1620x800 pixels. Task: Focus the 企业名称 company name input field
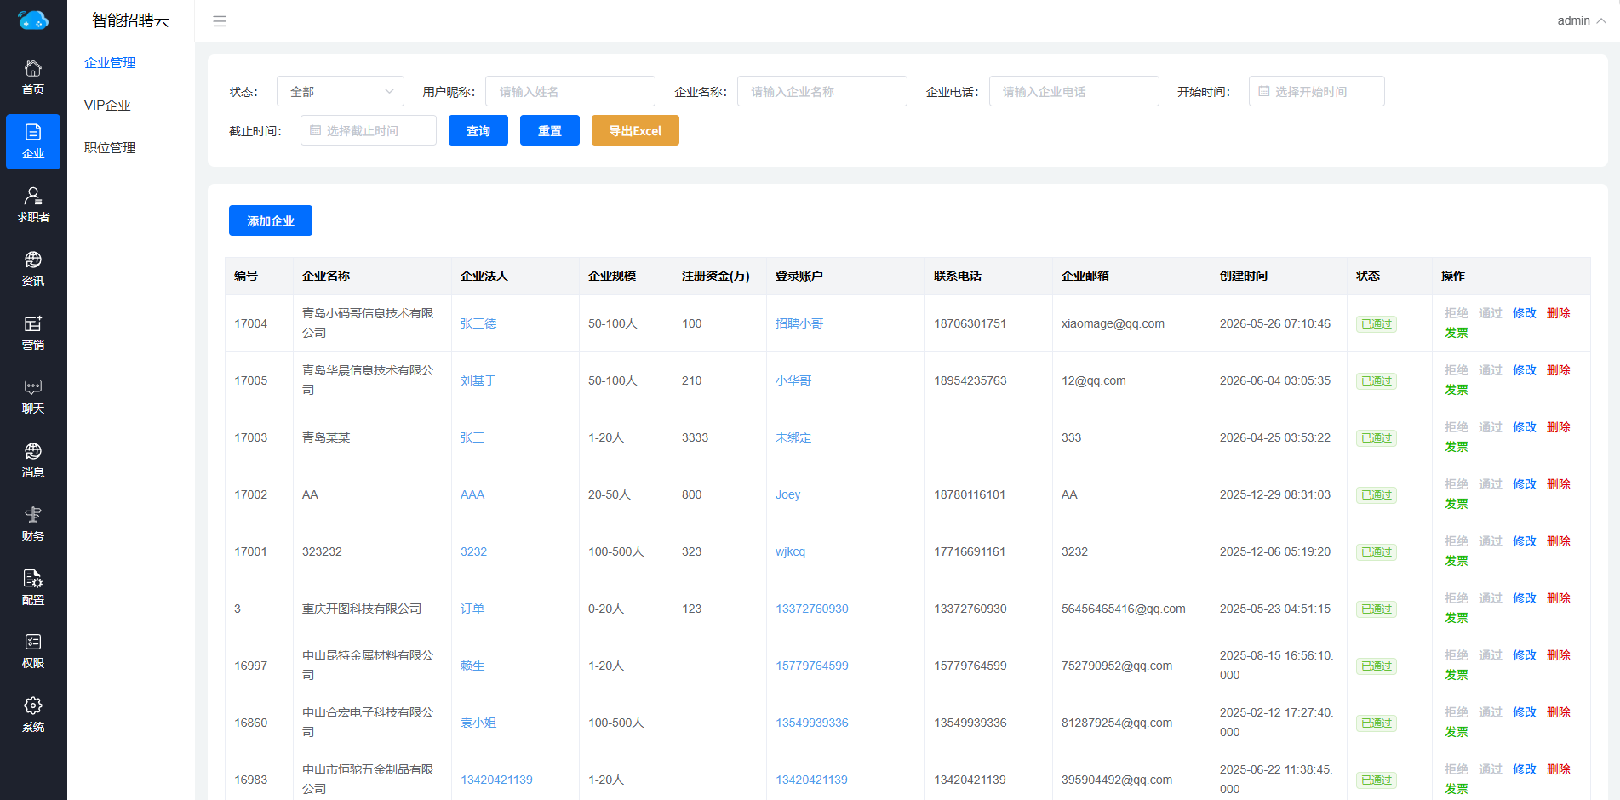pos(822,91)
